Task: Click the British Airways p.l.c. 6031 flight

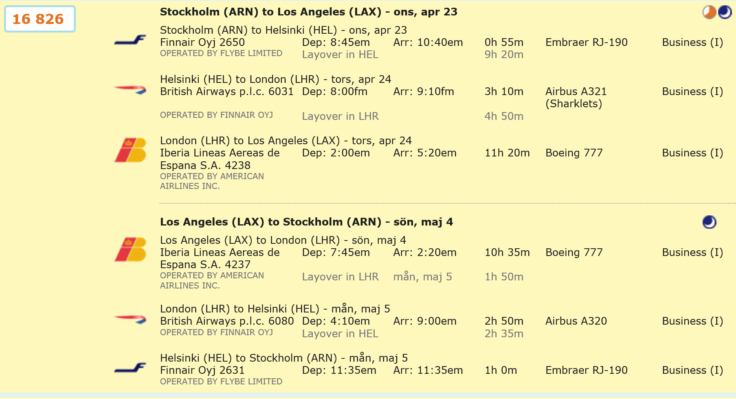Action: point(226,92)
